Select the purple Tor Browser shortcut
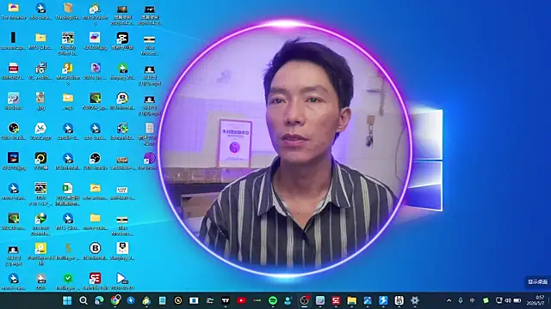 149,161
